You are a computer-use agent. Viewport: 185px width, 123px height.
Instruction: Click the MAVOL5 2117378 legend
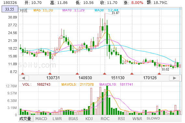pos(77,84)
